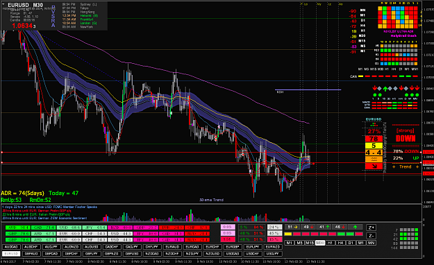Click the USD 68.6 strength cell
This screenshot has width=434, height=265.
(69, 228)
